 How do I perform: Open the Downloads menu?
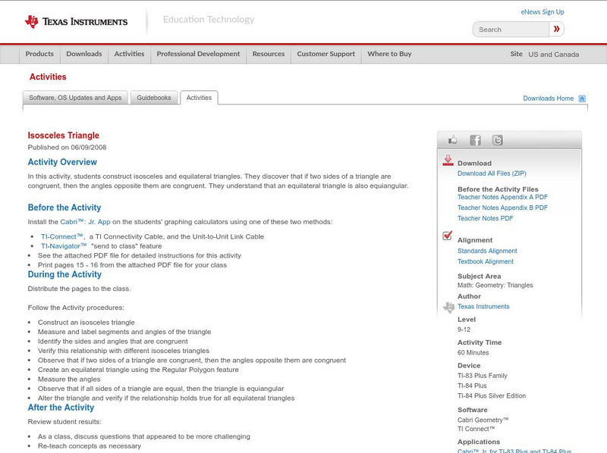click(84, 54)
